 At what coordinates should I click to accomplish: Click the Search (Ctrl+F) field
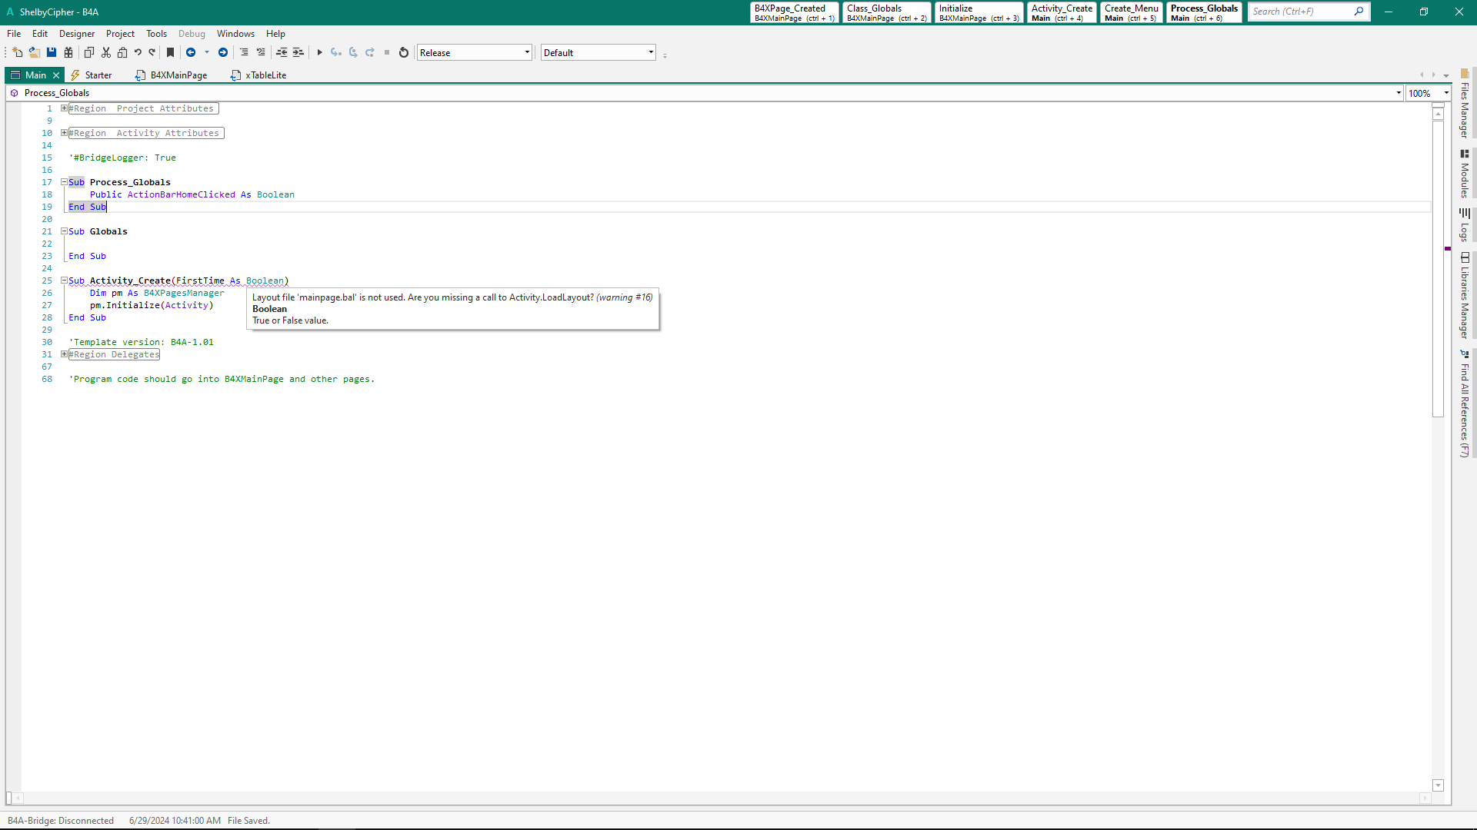point(1300,12)
